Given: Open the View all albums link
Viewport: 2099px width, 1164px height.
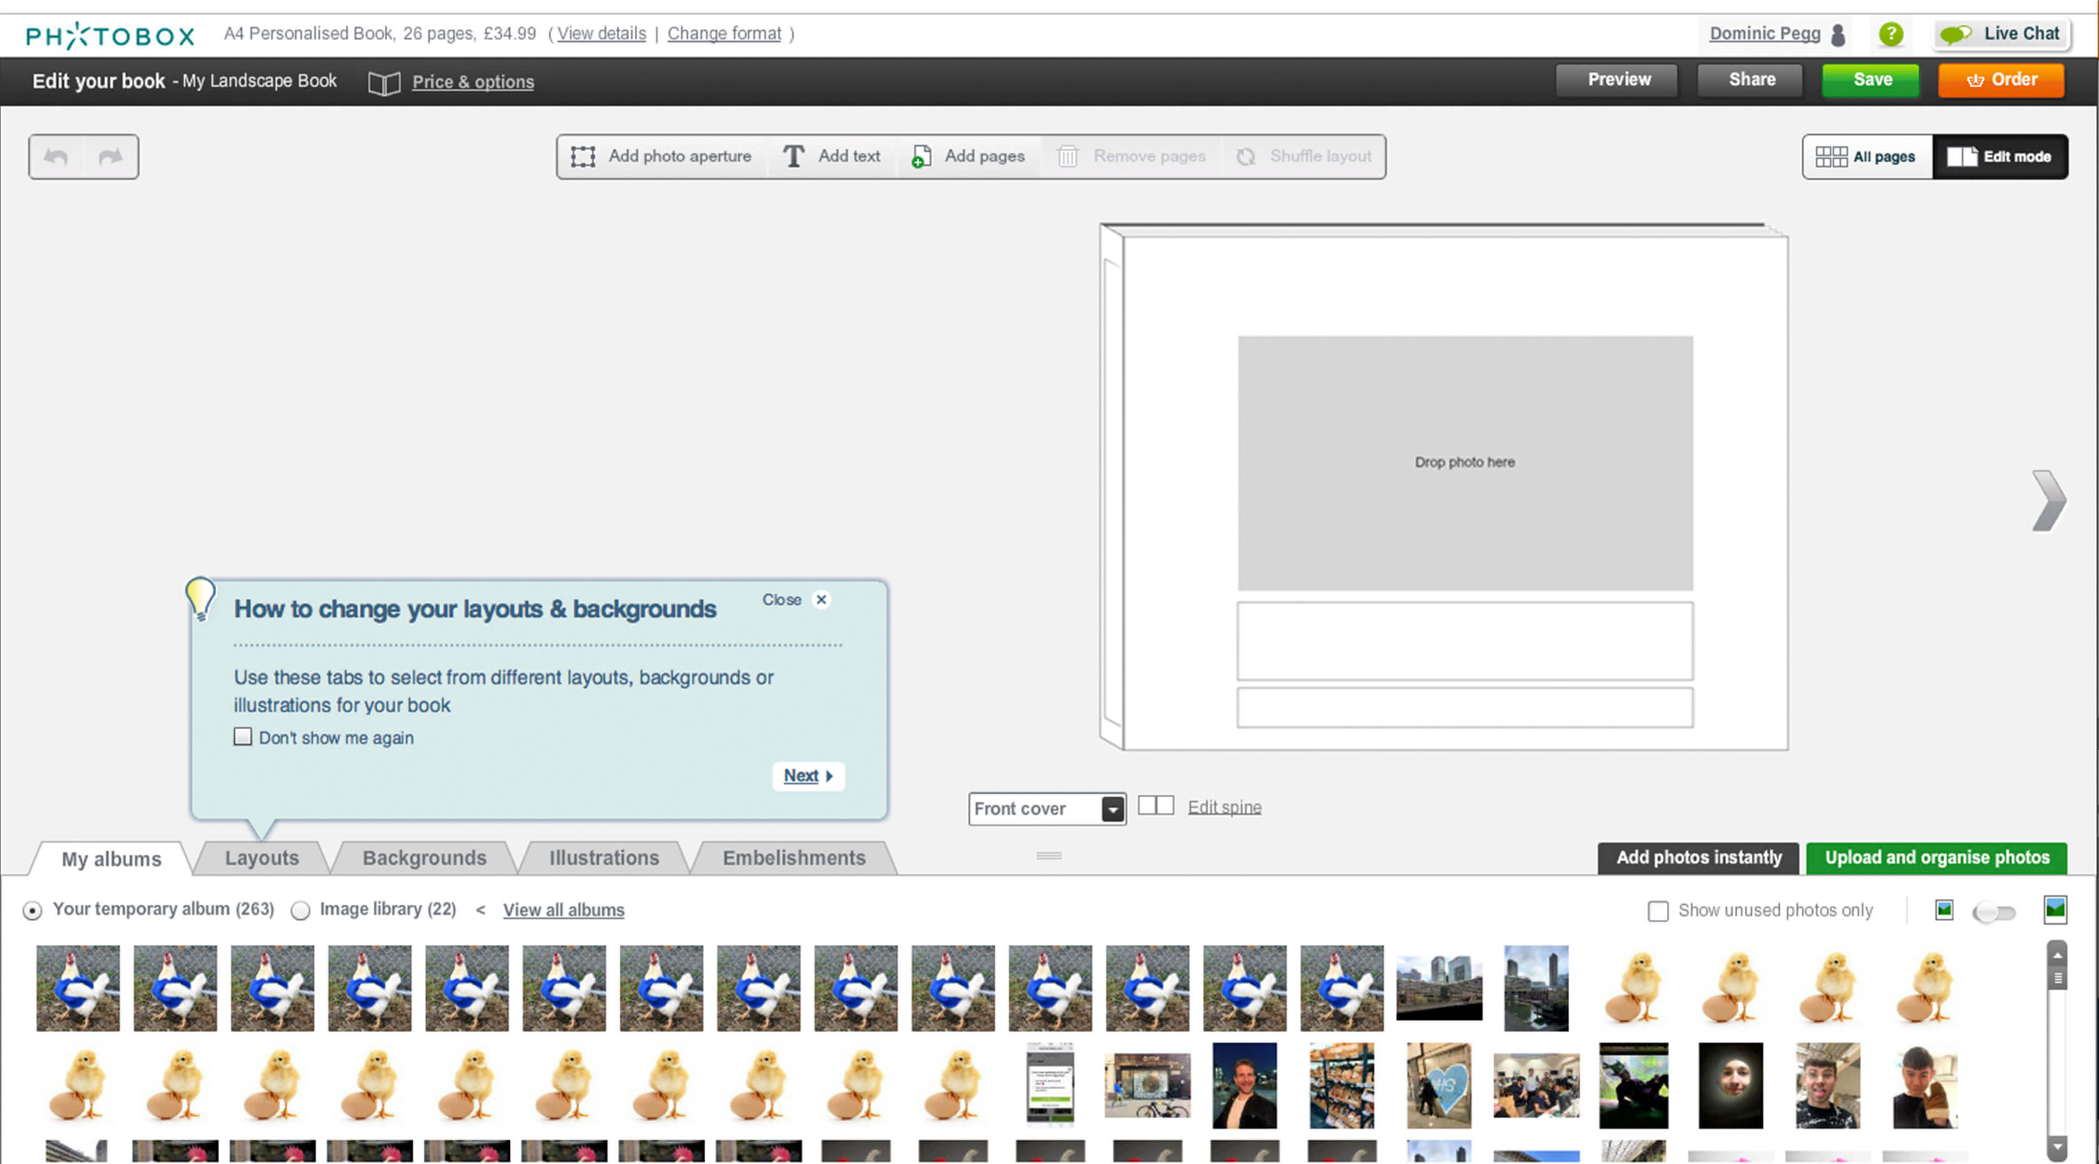Looking at the screenshot, I should 563,910.
